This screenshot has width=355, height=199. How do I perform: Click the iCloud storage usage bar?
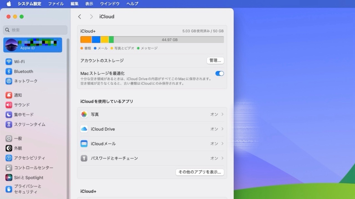(152, 39)
